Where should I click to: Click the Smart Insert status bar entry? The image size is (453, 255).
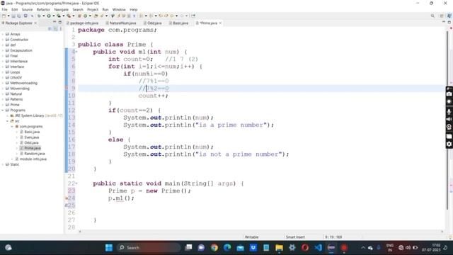pos(295,237)
